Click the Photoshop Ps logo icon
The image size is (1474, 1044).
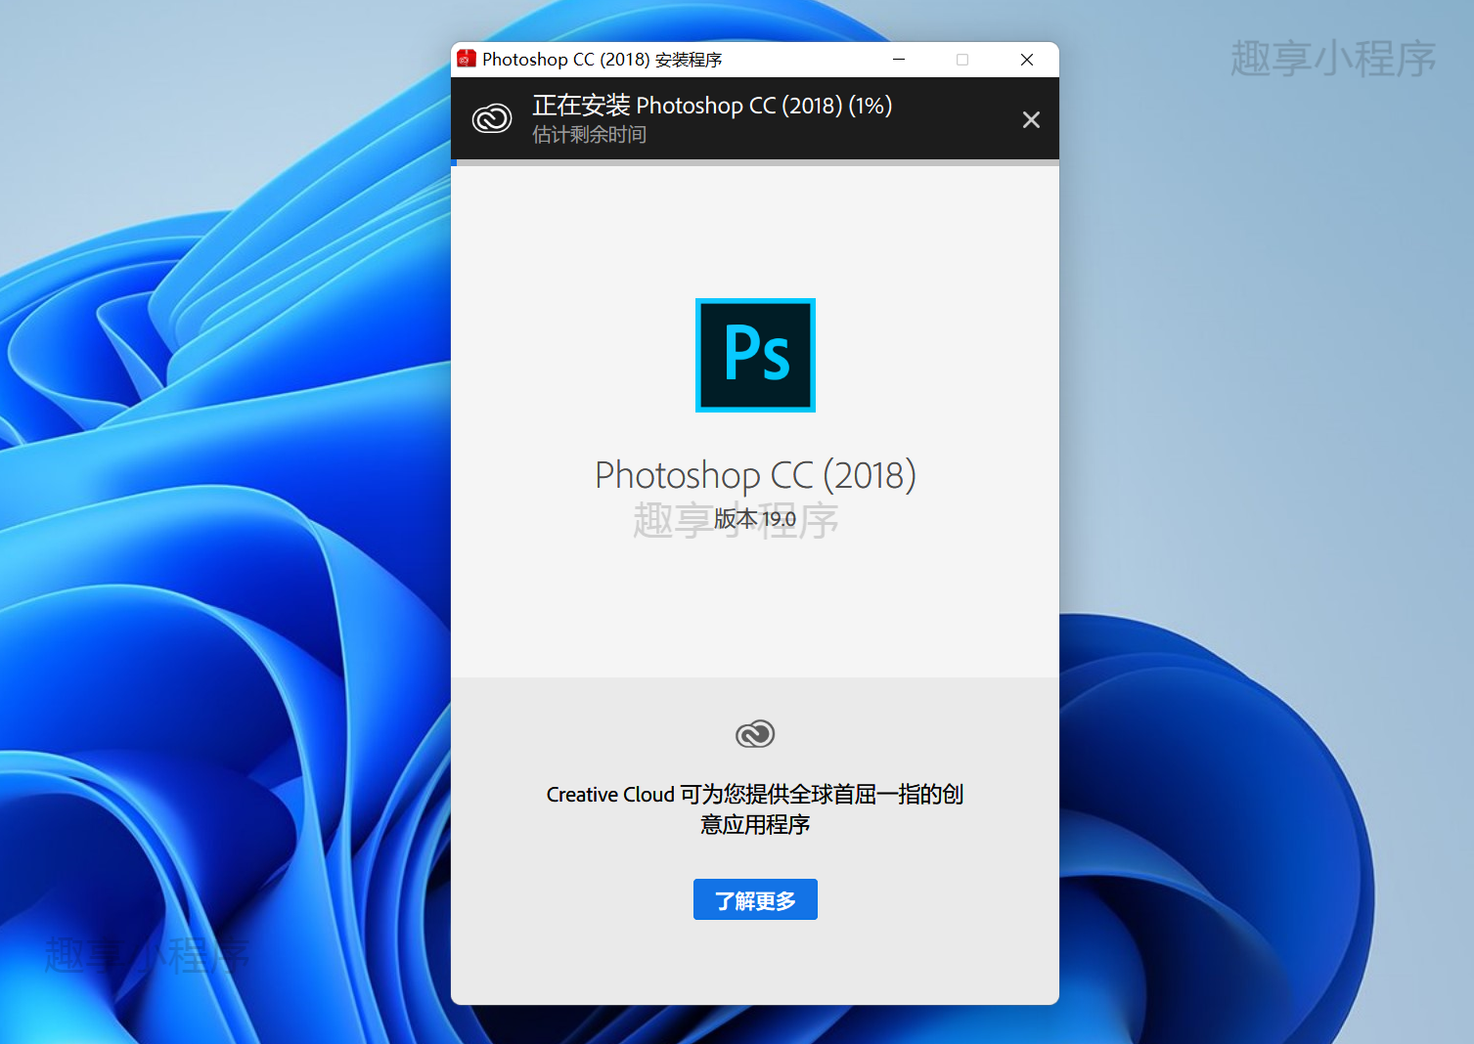tap(755, 355)
